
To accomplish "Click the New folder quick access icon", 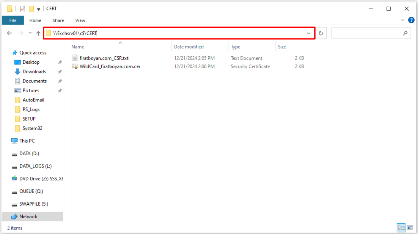I will (31, 9).
